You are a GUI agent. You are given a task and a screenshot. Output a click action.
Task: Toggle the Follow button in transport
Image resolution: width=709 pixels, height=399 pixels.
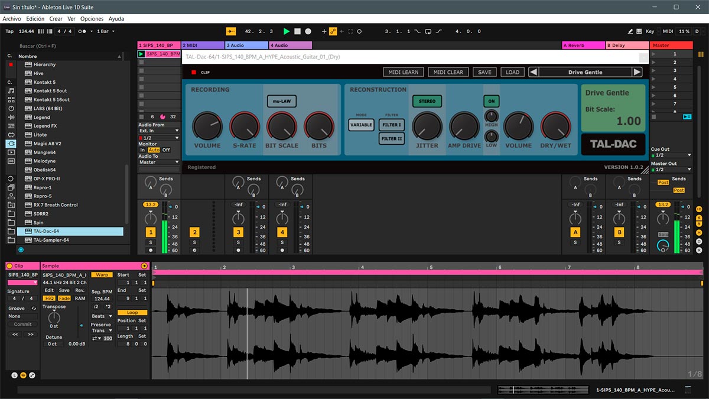point(231,31)
